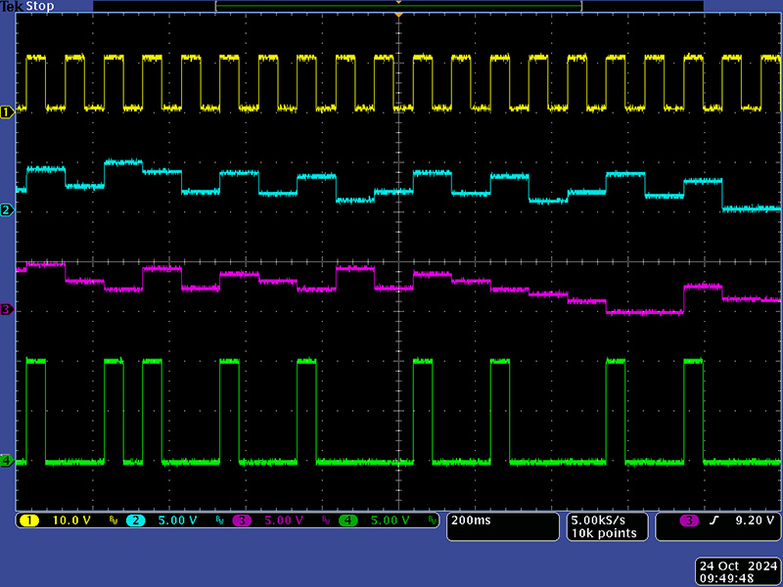Click the channel 2 cyan ground marker
The width and height of the screenshot is (783, 587).
pos(7,210)
